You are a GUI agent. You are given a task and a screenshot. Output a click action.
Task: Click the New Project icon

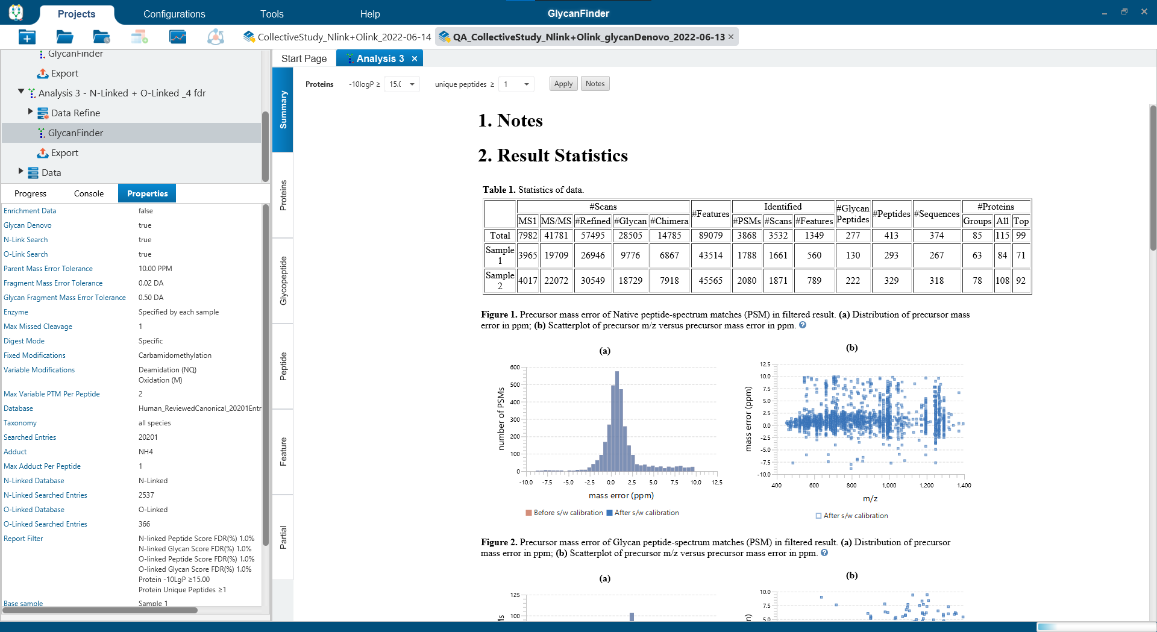pos(27,37)
